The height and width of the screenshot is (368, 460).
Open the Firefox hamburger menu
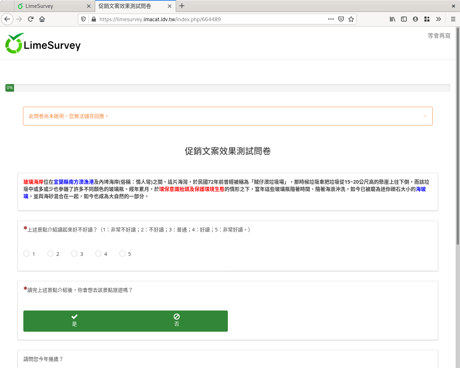pos(453,19)
